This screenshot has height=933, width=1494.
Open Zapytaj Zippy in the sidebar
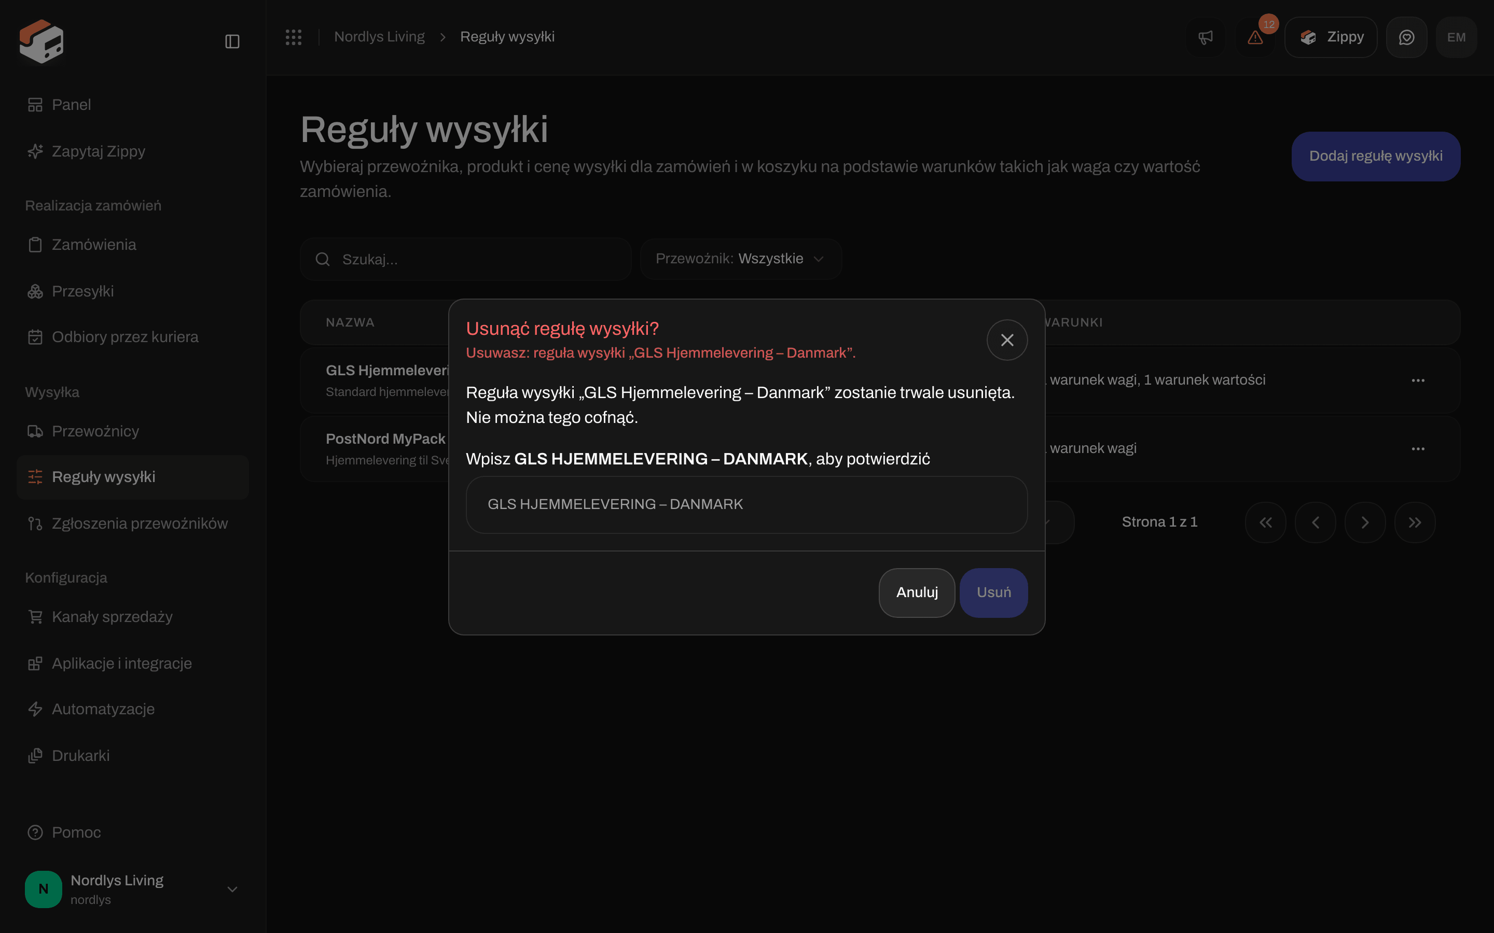pos(133,151)
